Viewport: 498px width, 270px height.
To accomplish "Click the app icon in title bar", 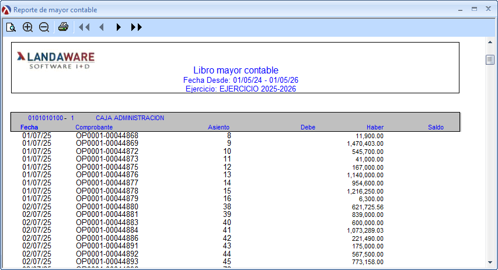I will click(x=6, y=10).
